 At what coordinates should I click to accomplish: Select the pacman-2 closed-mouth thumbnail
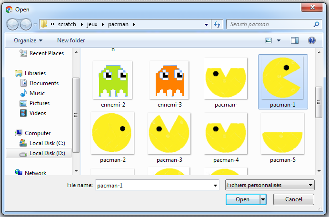coord(112,133)
